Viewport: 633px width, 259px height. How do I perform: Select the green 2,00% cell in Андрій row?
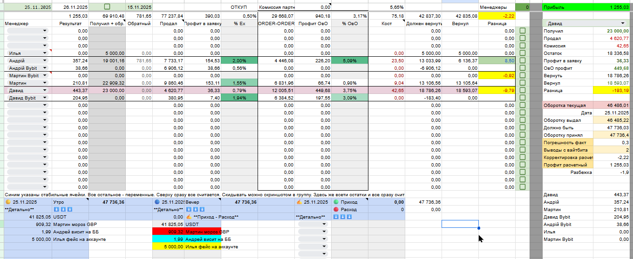point(238,61)
